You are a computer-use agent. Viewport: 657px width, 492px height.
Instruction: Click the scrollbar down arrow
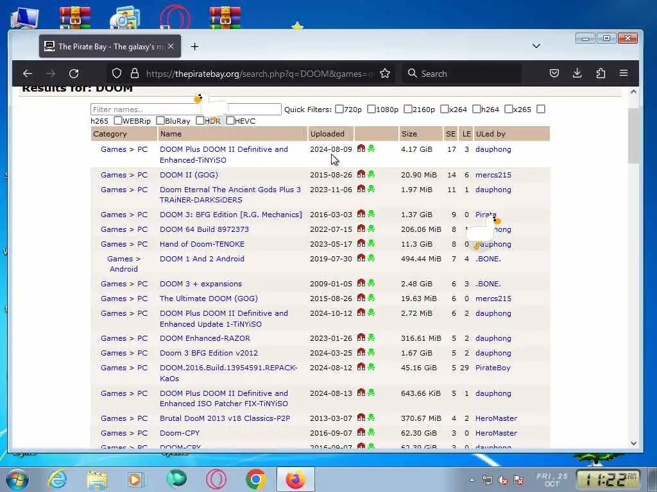click(x=633, y=443)
